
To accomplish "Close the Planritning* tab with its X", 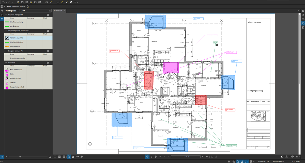I will point(64,11).
